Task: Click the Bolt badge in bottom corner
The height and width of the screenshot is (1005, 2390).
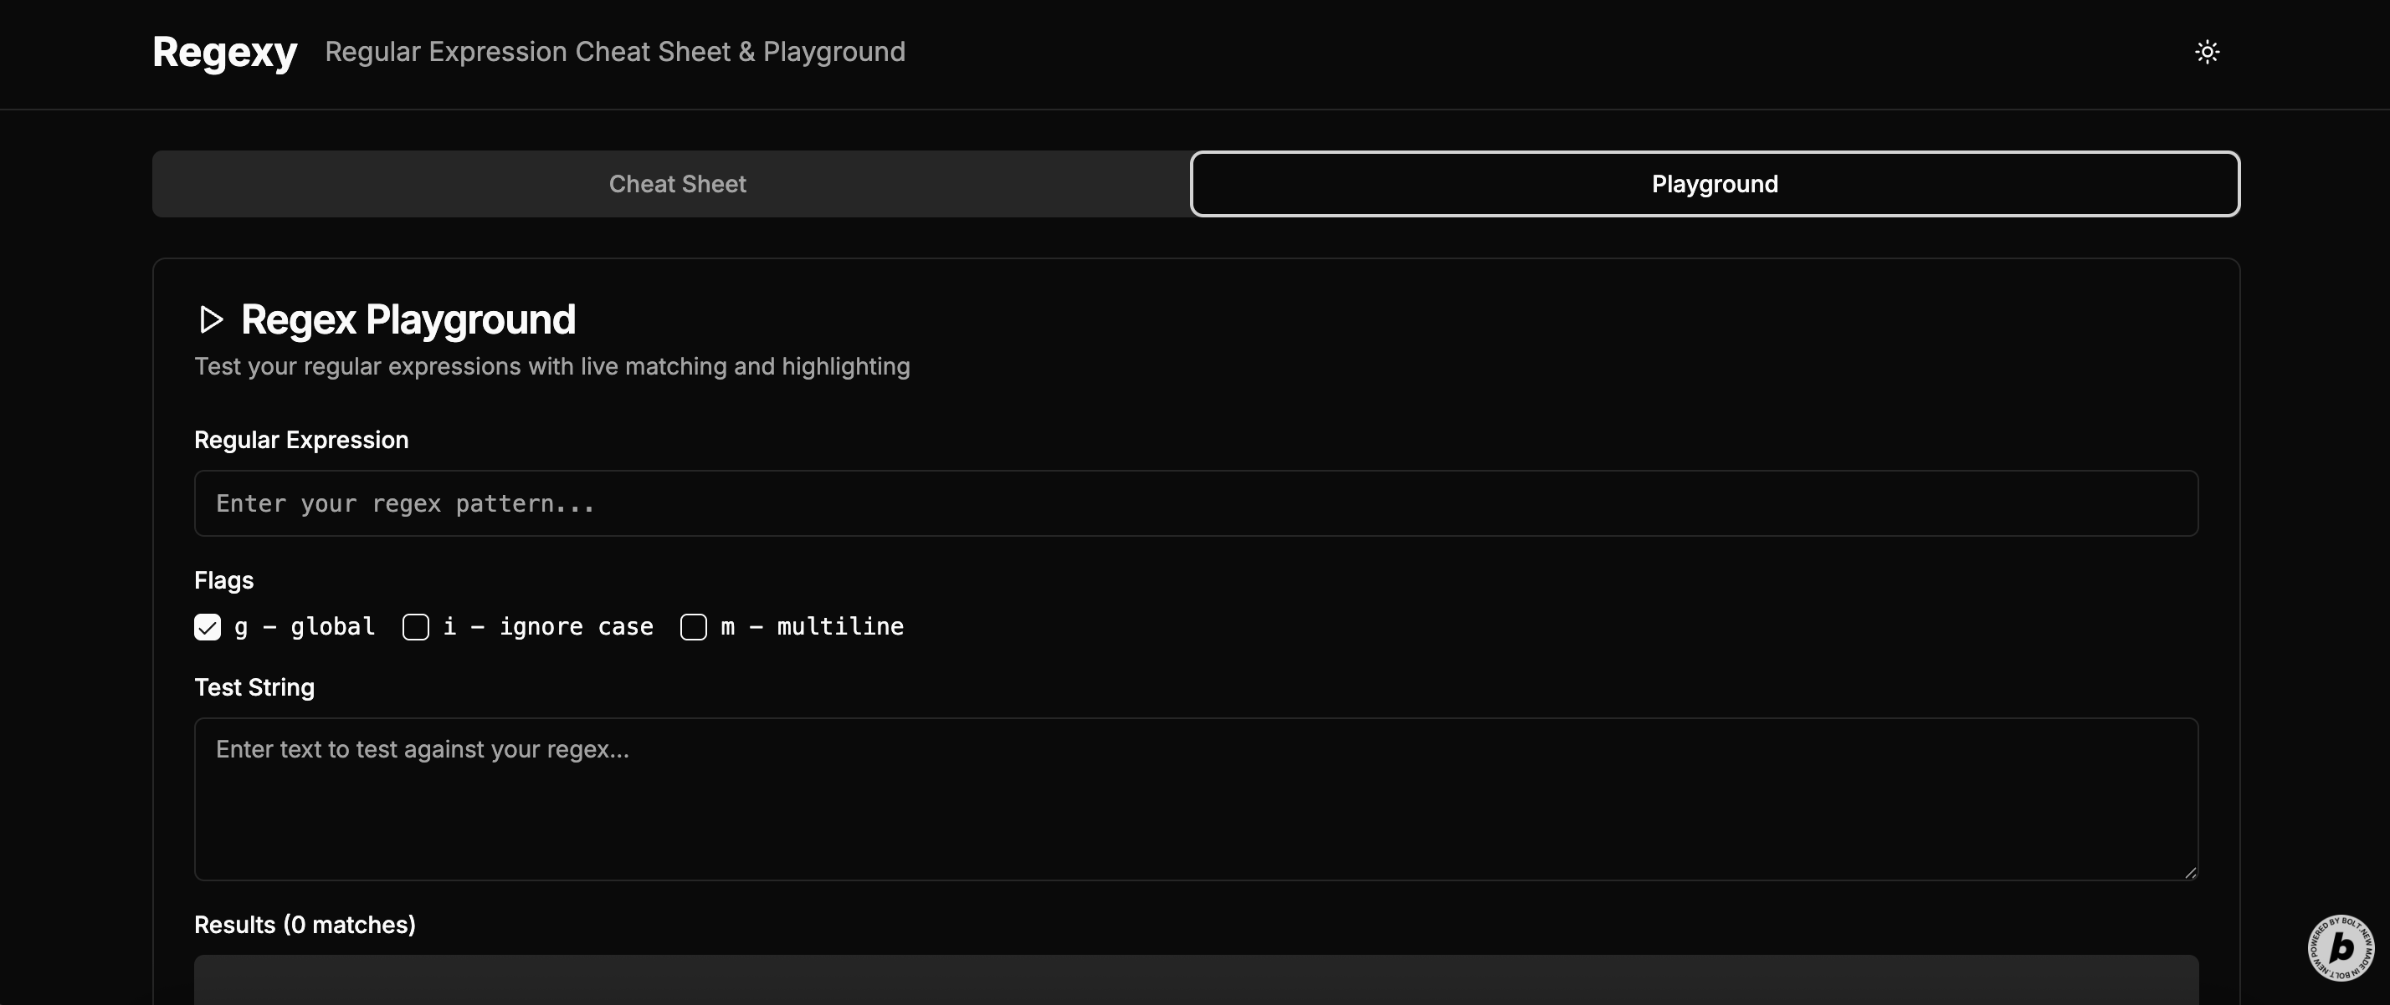Action: click(2340, 946)
